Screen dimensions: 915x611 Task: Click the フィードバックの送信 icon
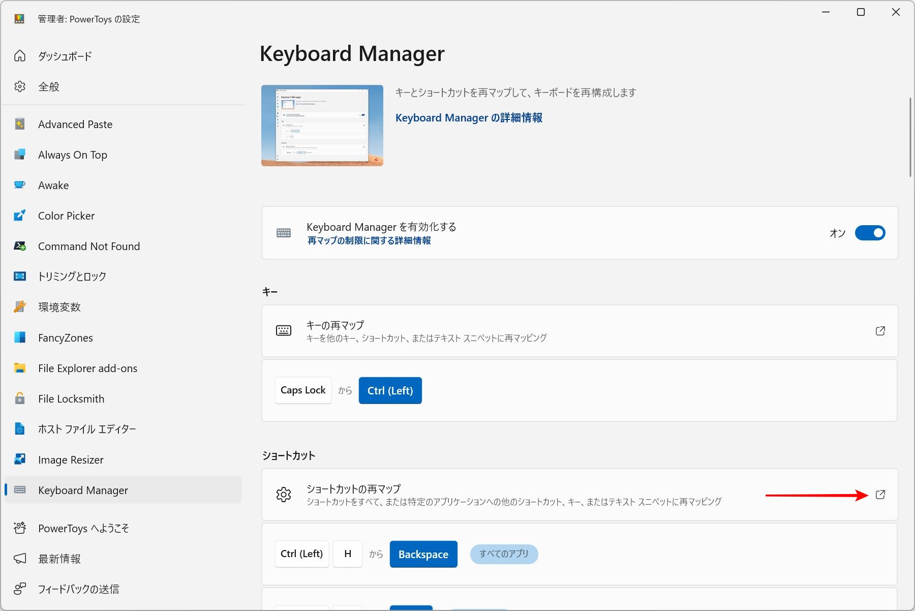click(20, 589)
